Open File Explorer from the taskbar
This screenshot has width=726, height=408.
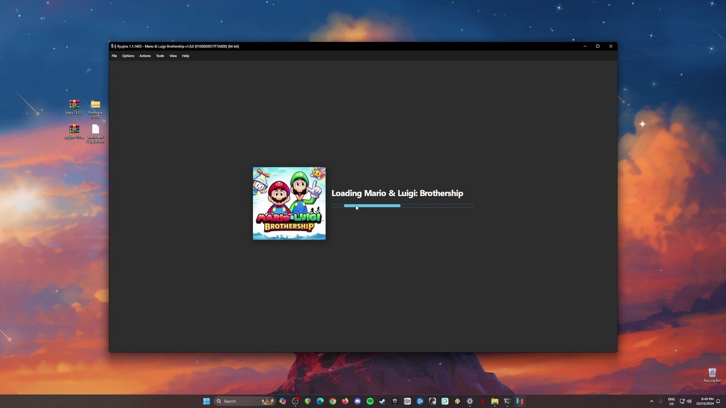pos(495,401)
